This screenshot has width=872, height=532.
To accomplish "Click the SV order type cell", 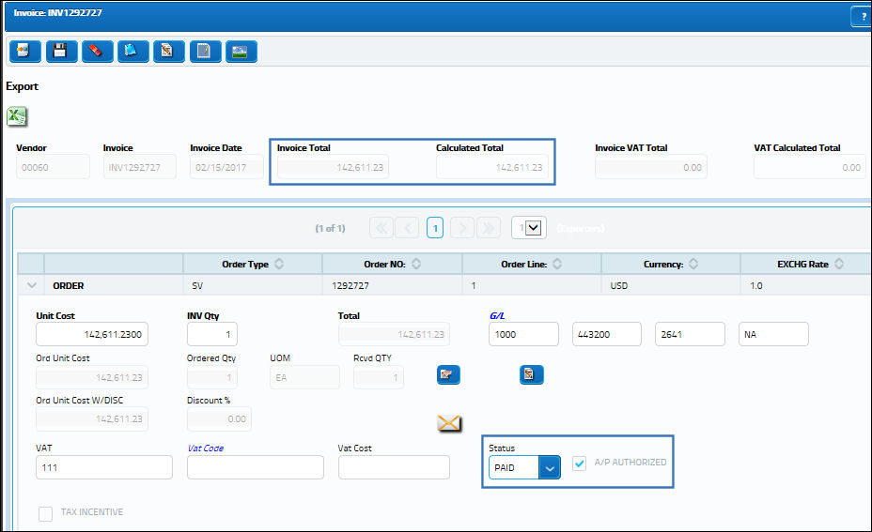I will click(253, 285).
